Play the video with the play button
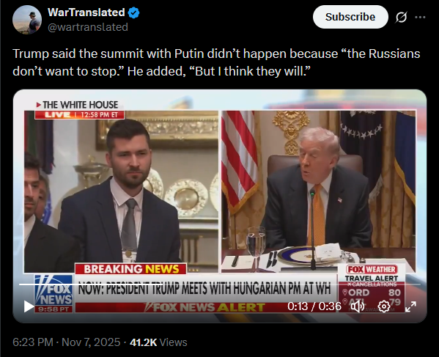 click(x=29, y=306)
